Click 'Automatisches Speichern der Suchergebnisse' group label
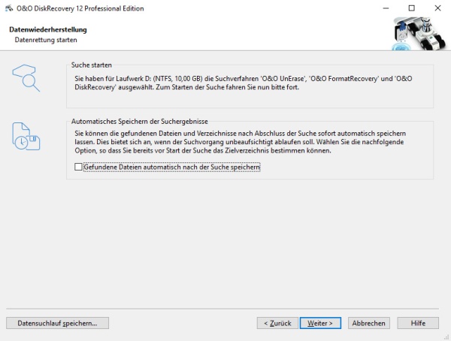The image size is (451, 341). (140, 122)
